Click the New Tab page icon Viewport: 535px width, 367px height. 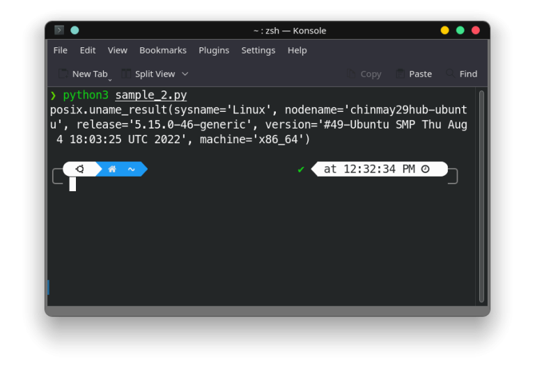click(x=63, y=74)
